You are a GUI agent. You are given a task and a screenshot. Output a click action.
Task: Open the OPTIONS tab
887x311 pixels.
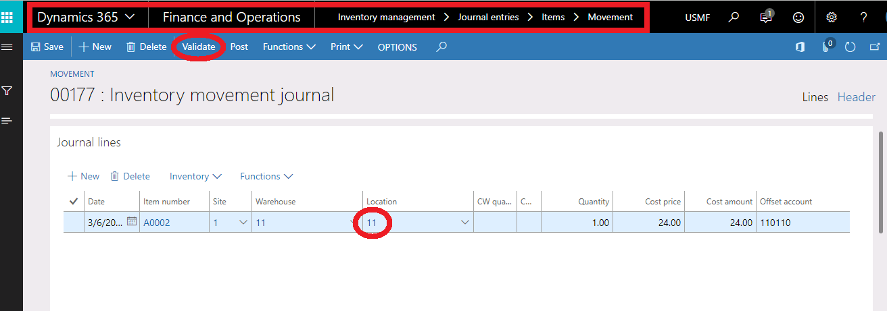398,47
